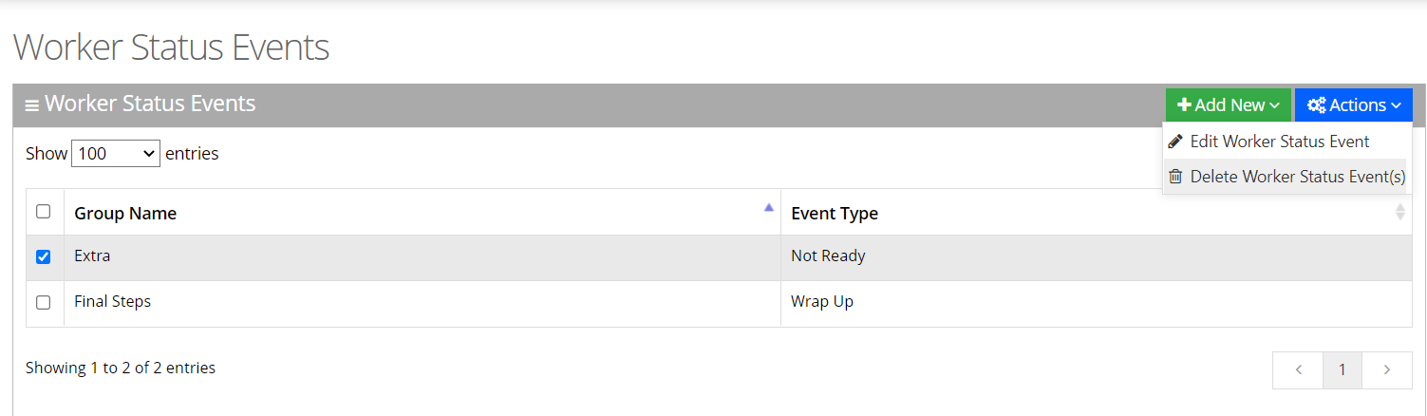
Task: Expand the Add New dropdown button
Action: tap(1229, 105)
